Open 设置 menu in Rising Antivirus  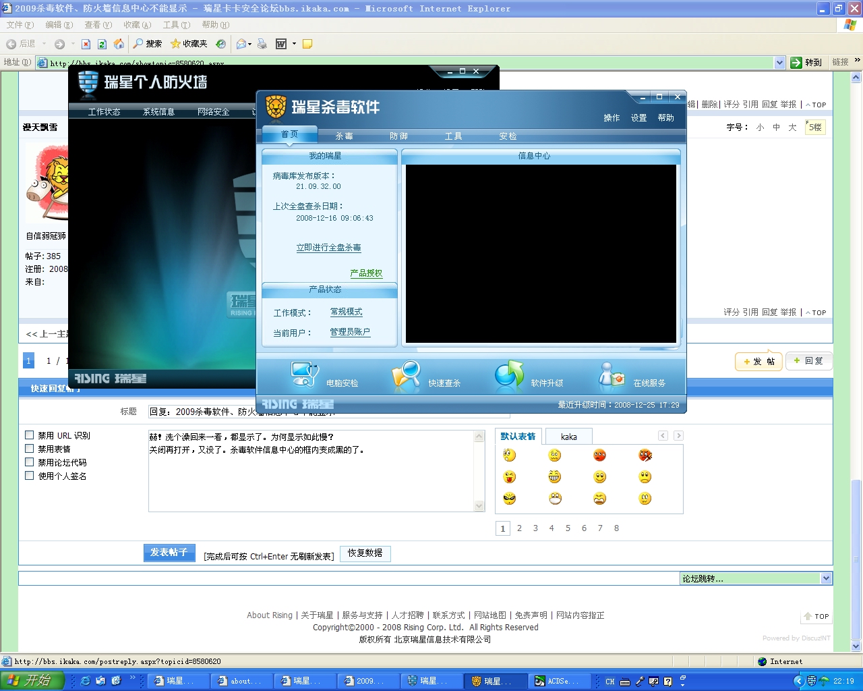coord(638,117)
